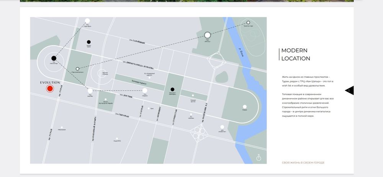This screenshot has height=177, width=383.
Task: Click the 'ул. СЫГАНАК' street label
Action: [122, 115]
